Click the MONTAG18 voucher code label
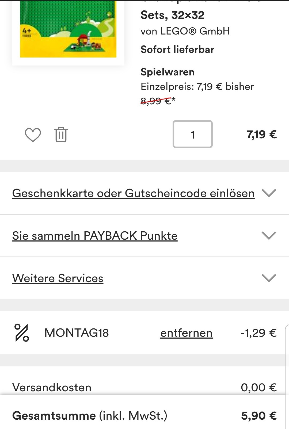Image resolution: width=289 pixels, height=429 pixels. [x=77, y=333]
